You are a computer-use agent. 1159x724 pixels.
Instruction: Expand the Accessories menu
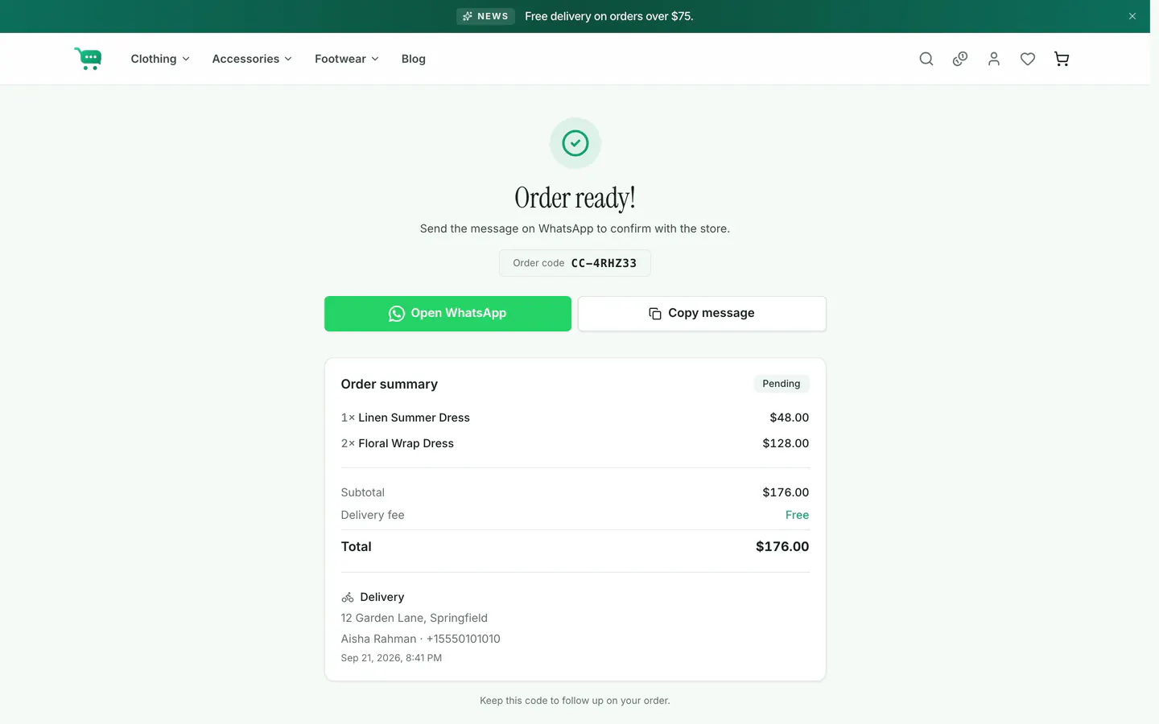click(x=252, y=59)
